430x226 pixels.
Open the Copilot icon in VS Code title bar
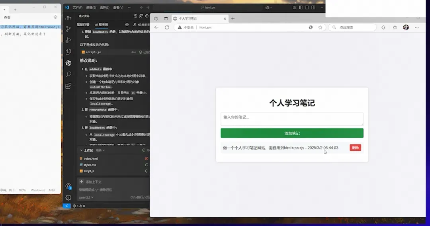coord(268,8)
